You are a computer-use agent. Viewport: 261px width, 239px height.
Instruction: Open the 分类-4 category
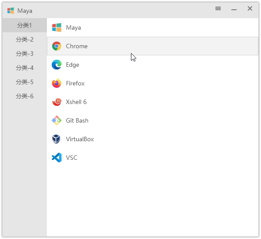[24, 68]
